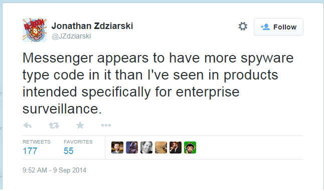Image resolution: width=324 pixels, height=191 pixels.
Task: Click the 9:52 AM - 9 Sep 2014 timestamp
Action: point(54,170)
